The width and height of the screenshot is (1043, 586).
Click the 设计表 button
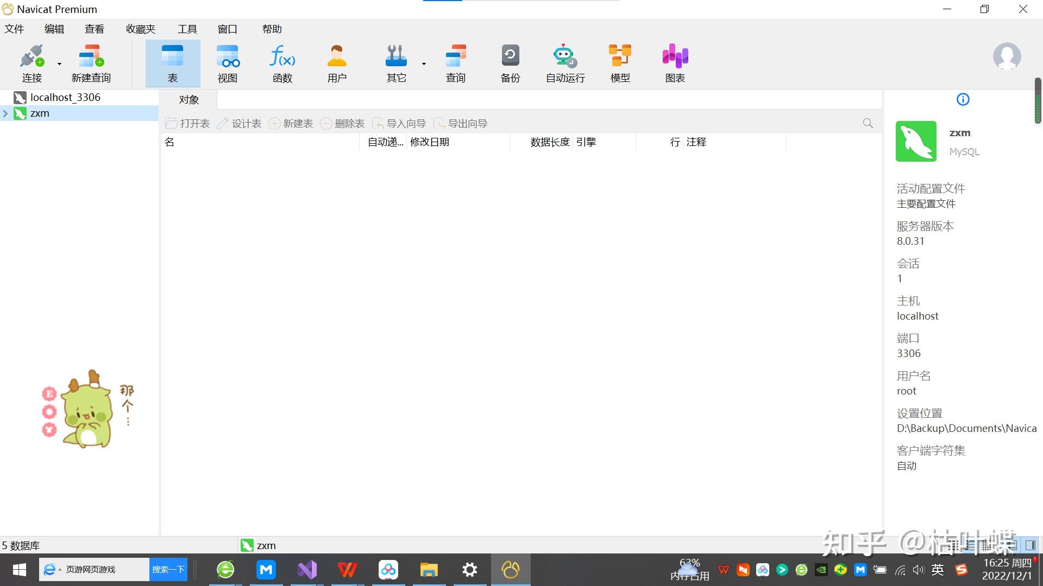[239, 124]
